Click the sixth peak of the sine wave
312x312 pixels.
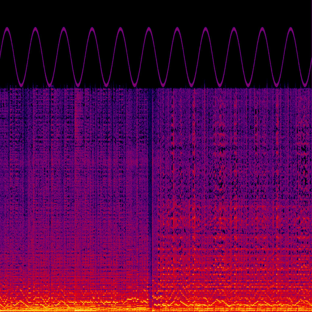[x=149, y=29]
